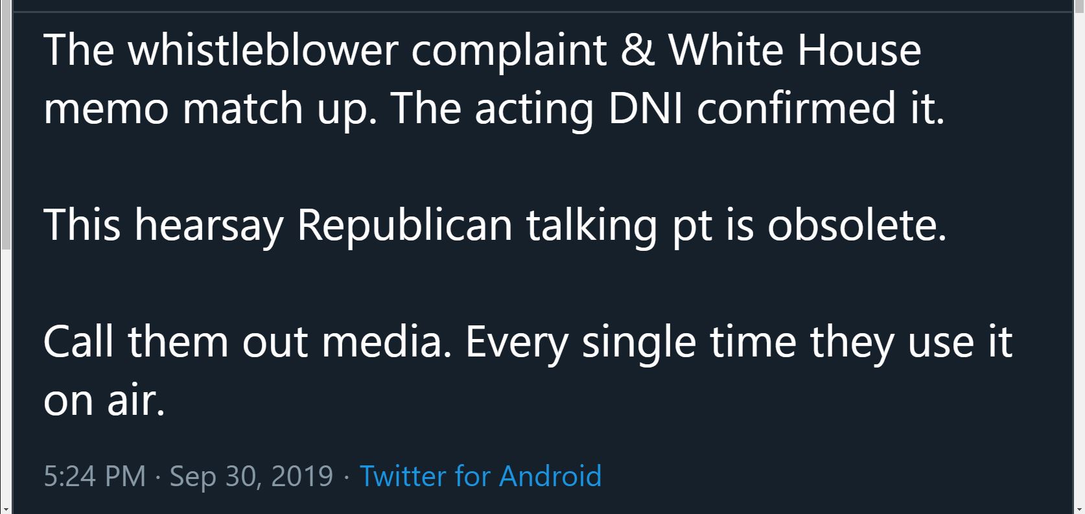Click the 'on air.' text line
Image resolution: width=1085 pixels, height=514 pixels.
click(x=104, y=400)
